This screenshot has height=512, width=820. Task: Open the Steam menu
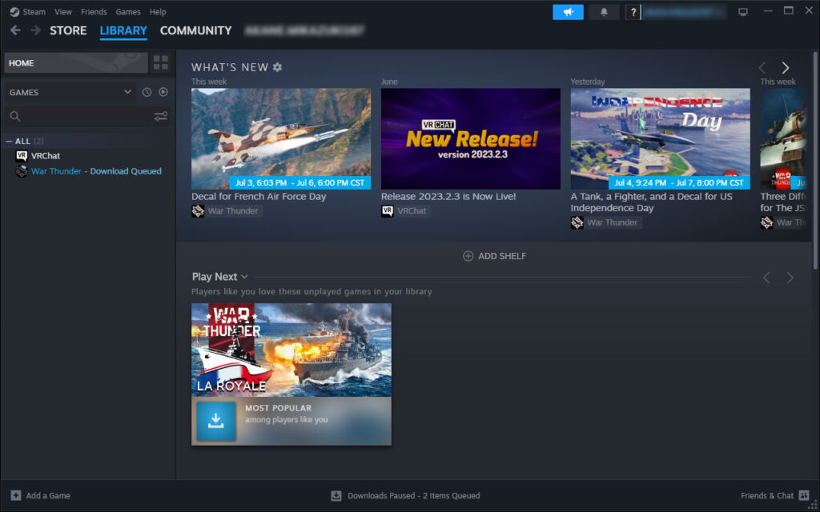(x=34, y=11)
